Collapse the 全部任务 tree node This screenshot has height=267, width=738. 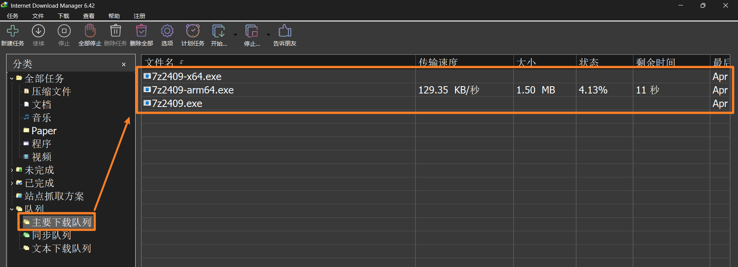[12, 78]
